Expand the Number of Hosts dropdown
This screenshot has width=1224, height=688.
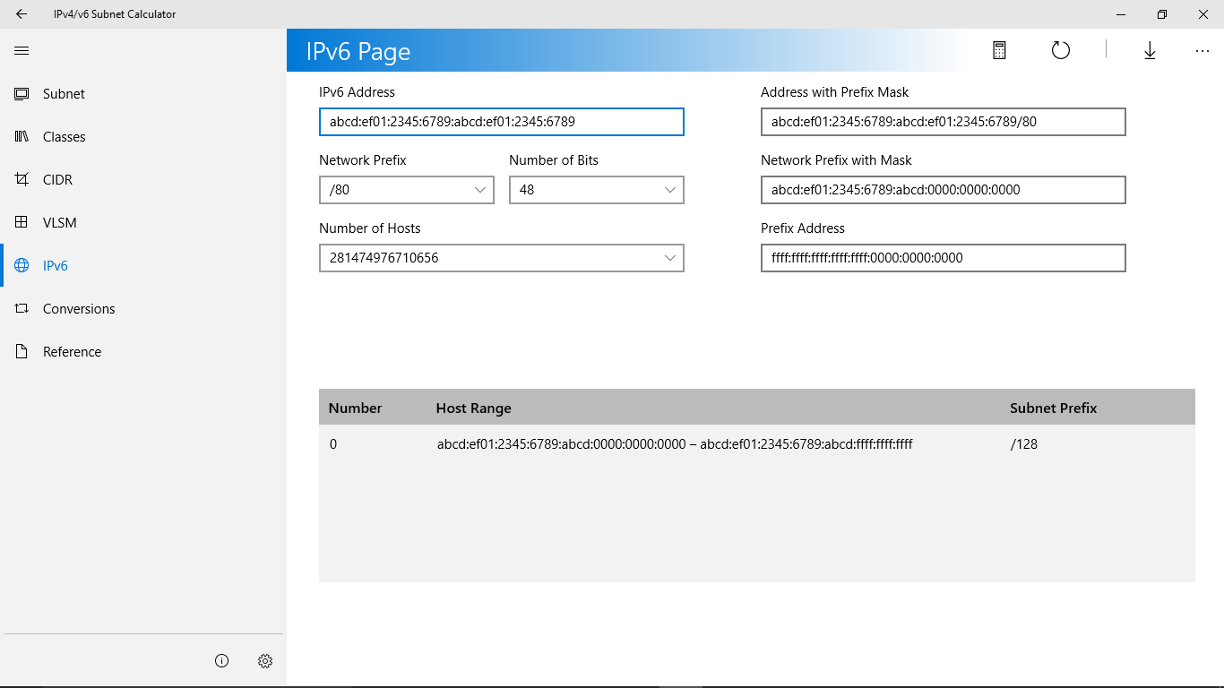(502, 258)
